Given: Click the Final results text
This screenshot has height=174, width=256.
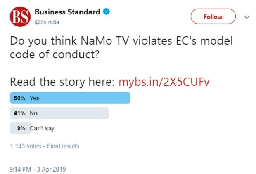Looking at the screenshot, I should [x=64, y=146].
